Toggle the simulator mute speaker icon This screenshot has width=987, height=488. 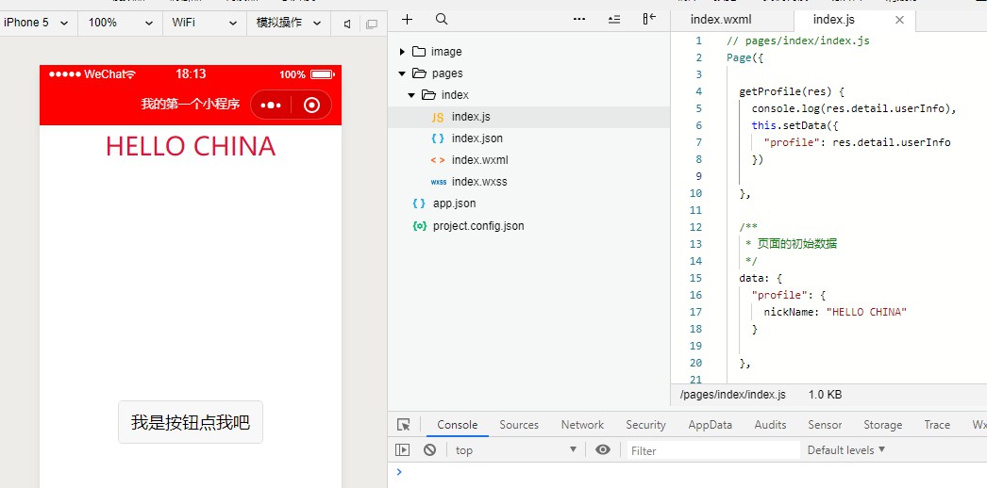(x=347, y=23)
